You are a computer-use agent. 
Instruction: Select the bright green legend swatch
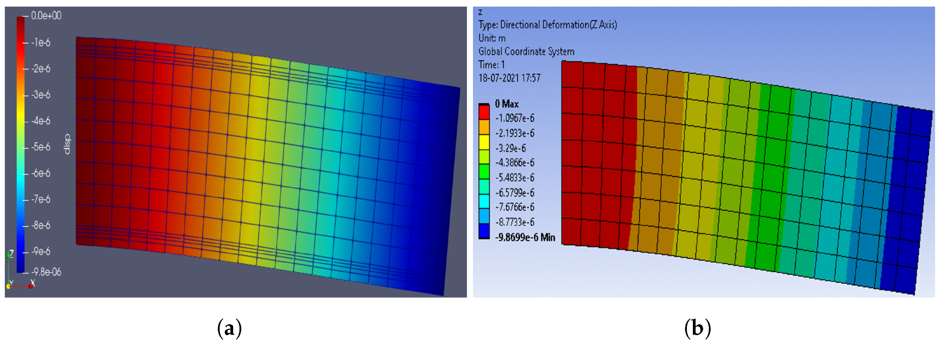coord(484,171)
